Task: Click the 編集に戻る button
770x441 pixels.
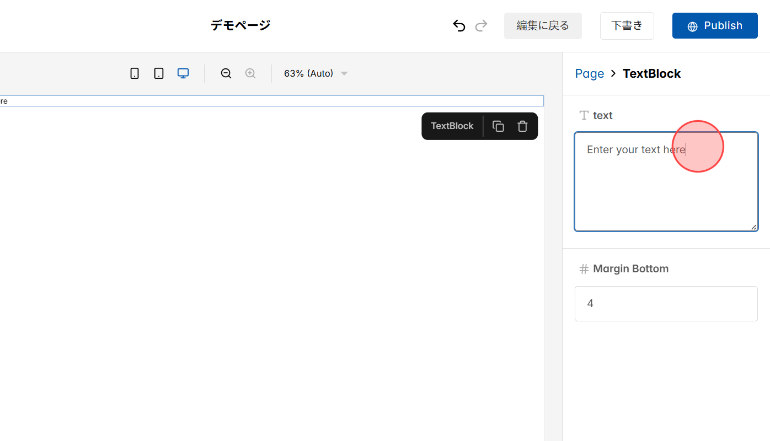Action: 542,25
